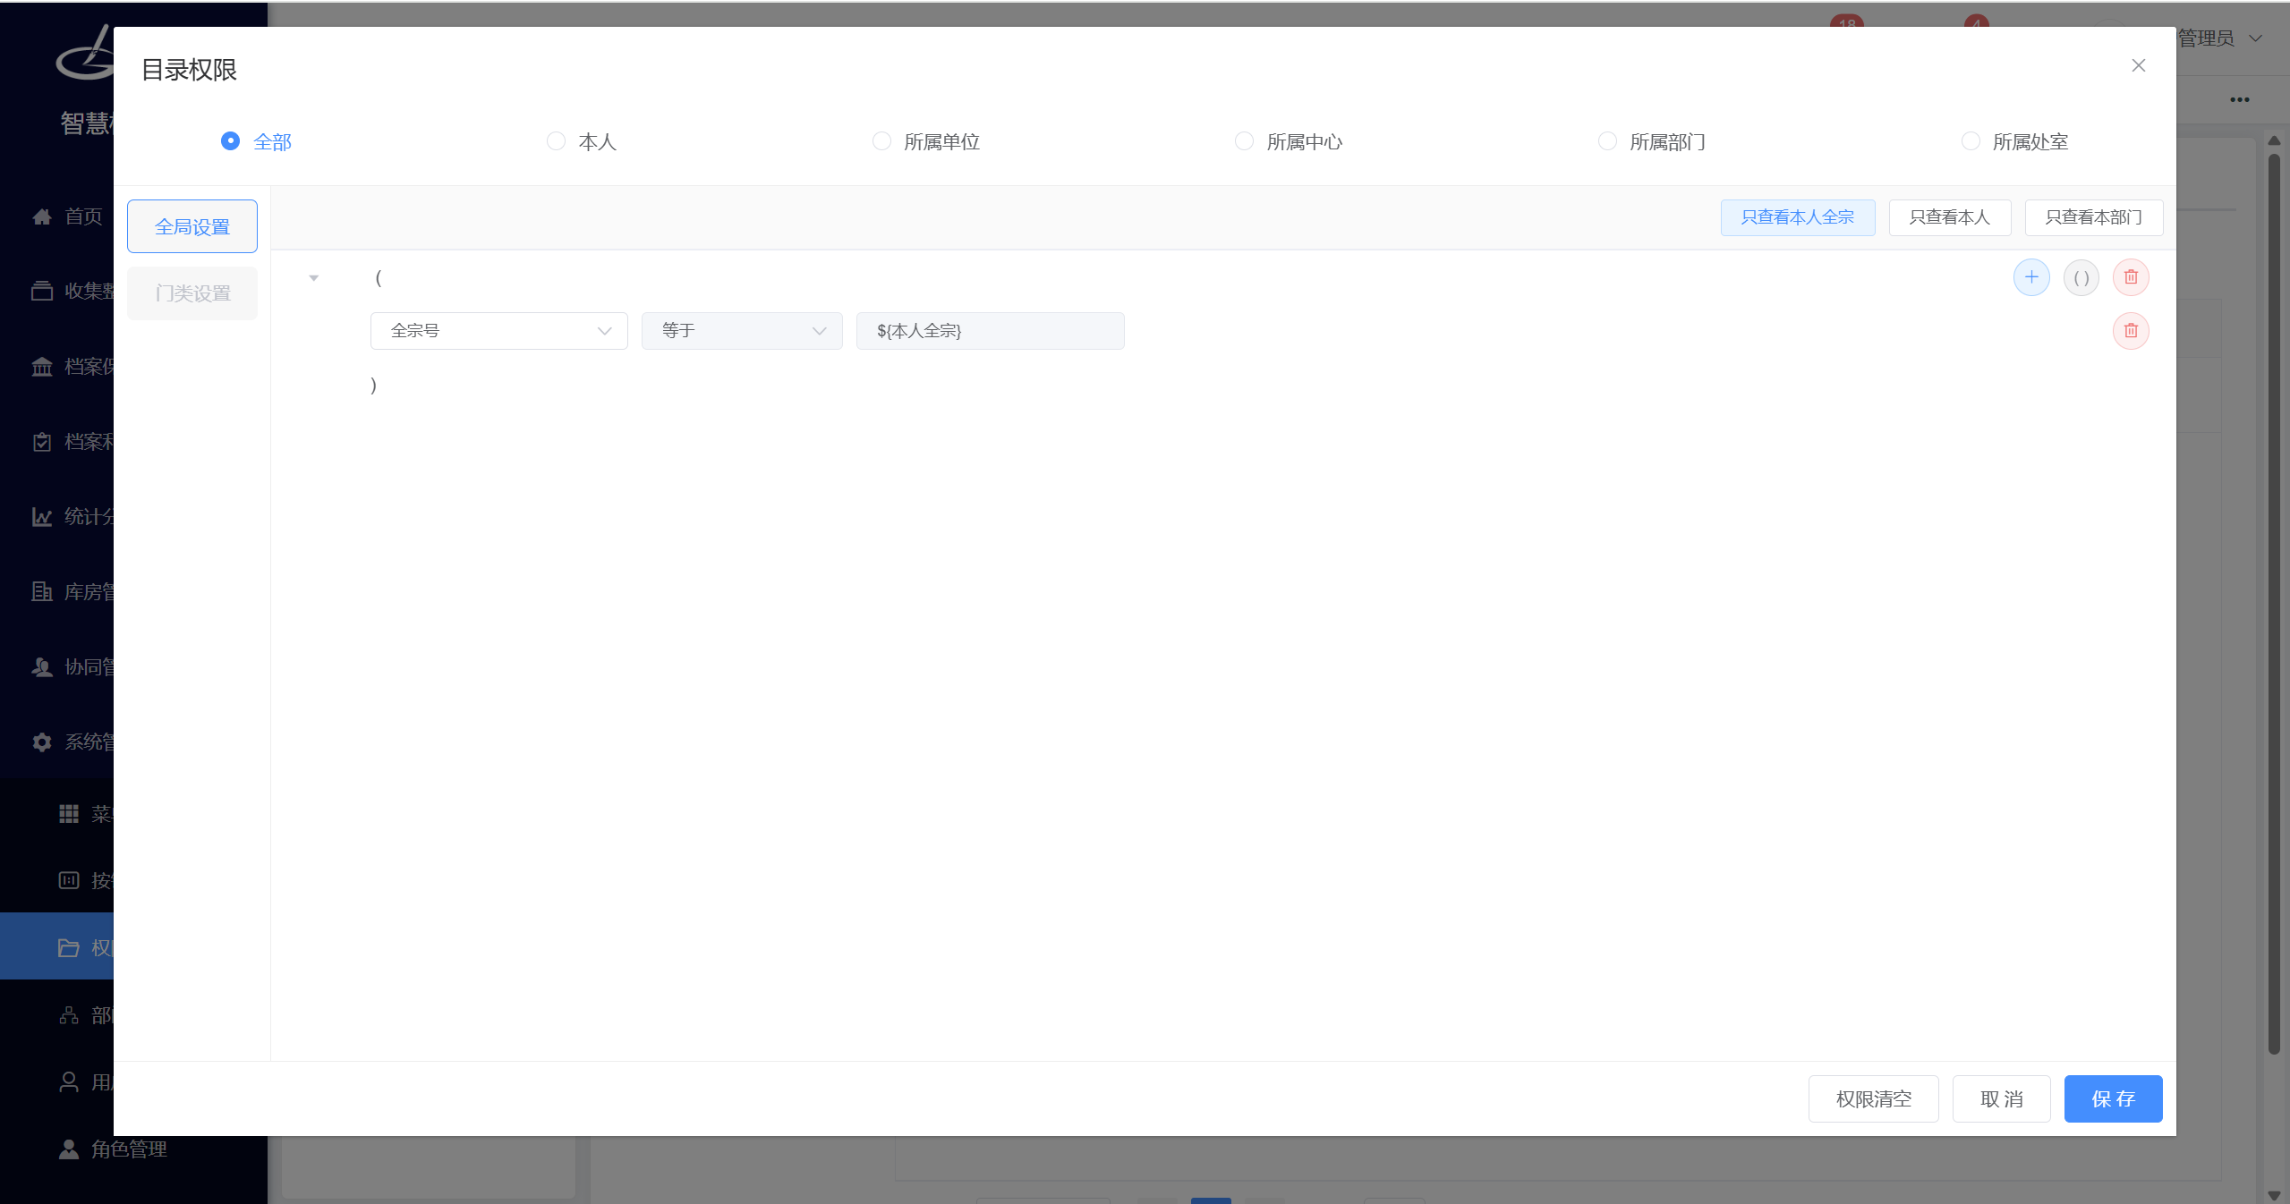2290x1204 pixels.
Task: Click the clipboard icon in sidebar
Action: [42, 441]
